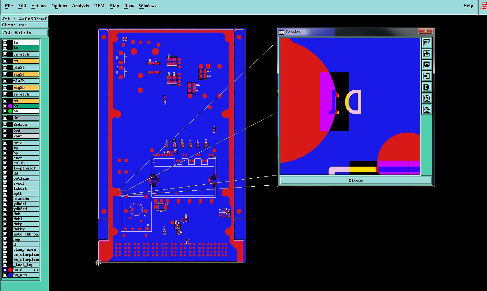
Task: Click the red color dot of bo.d layer
Action: (10, 270)
